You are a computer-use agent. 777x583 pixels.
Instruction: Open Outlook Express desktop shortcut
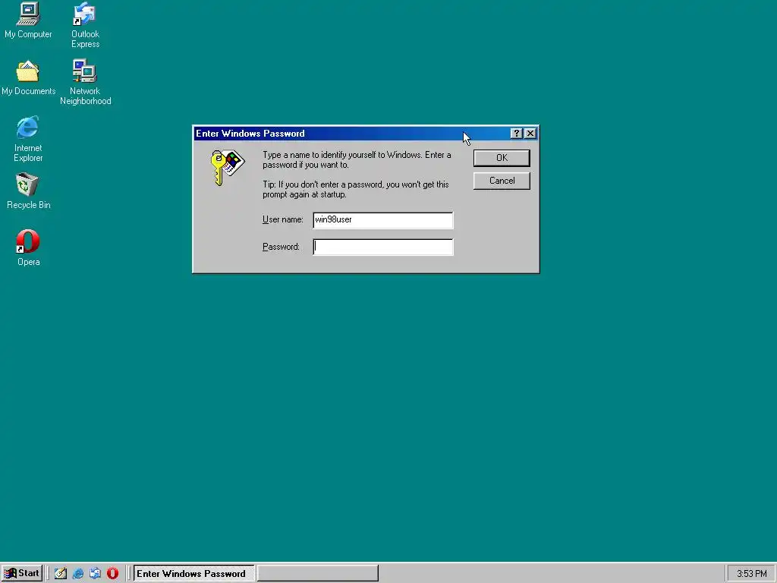[85, 25]
